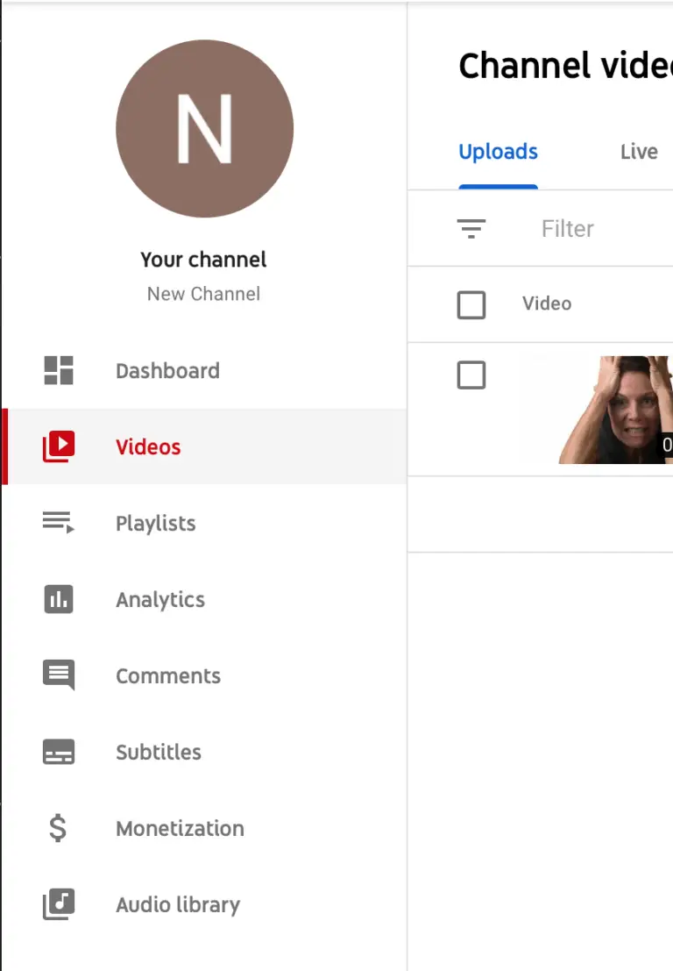
Task: Check the box next to the video thumbnail
Action: 471,375
